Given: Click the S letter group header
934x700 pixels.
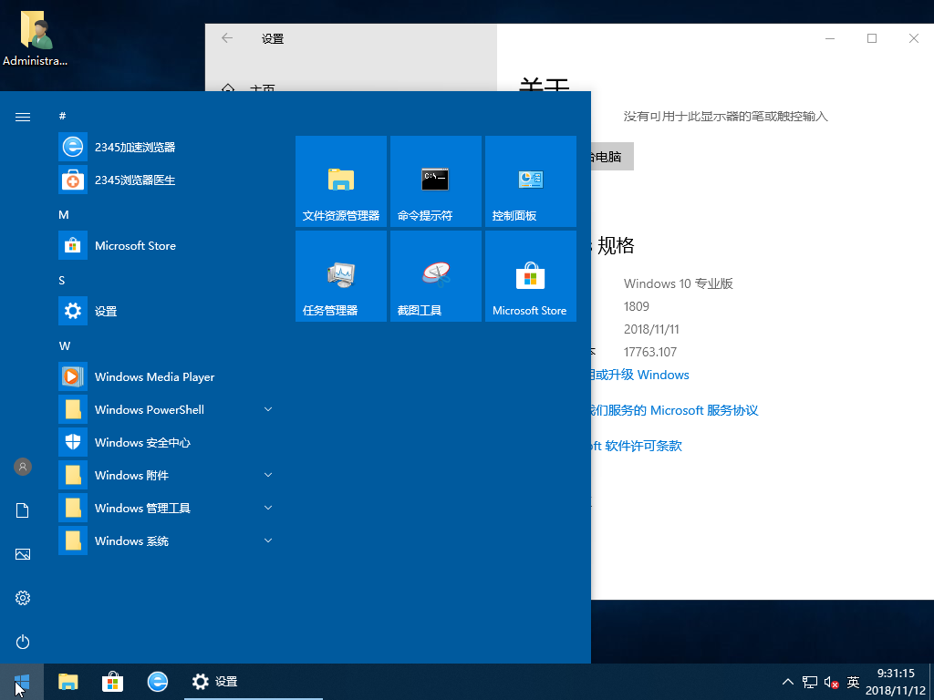Looking at the screenshot, I should (x=62, y=280).
